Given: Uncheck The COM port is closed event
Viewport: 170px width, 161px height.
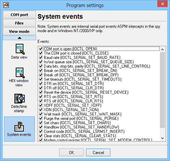Looking at the screenshot, I should 41,53.
